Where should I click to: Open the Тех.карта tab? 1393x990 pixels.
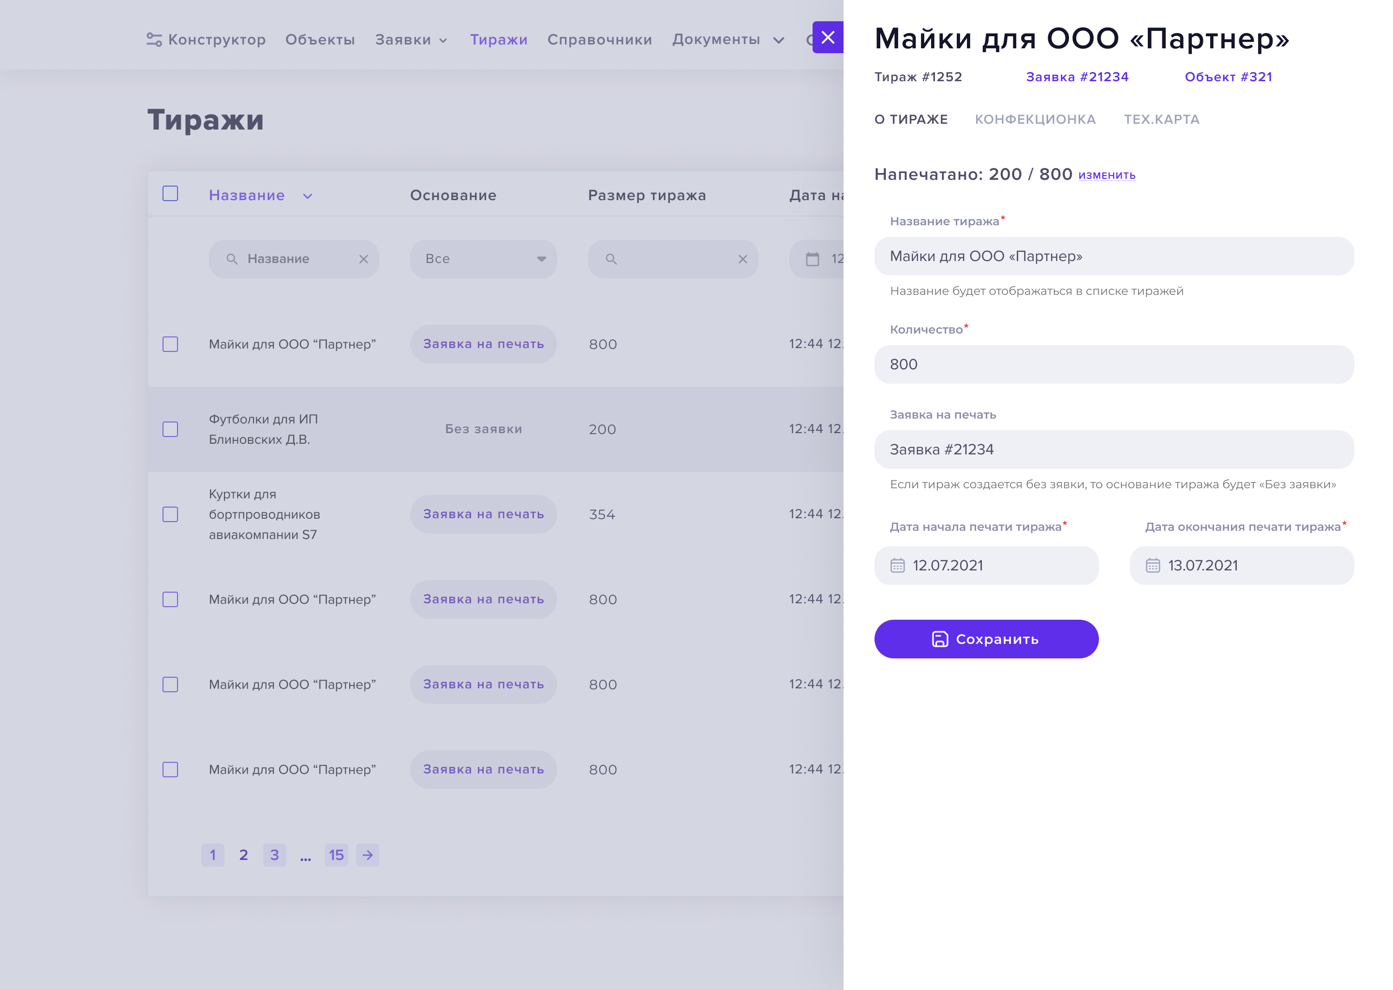(1161, 119)
